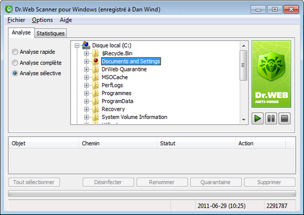Select the MSOCache tree item label

pos(114,77)
